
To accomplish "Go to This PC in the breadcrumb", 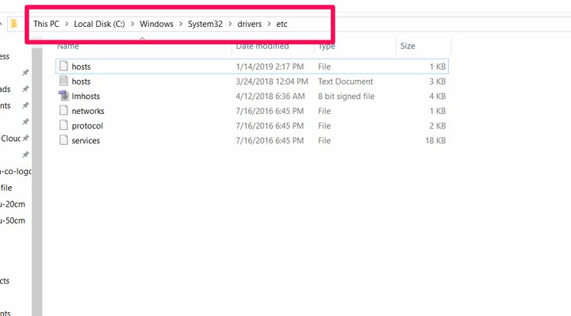I will pyautogui.click(x=46, y=24).
